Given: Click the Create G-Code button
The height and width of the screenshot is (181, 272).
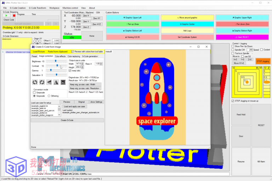Looking at the screenshot, I should point(67,120).
